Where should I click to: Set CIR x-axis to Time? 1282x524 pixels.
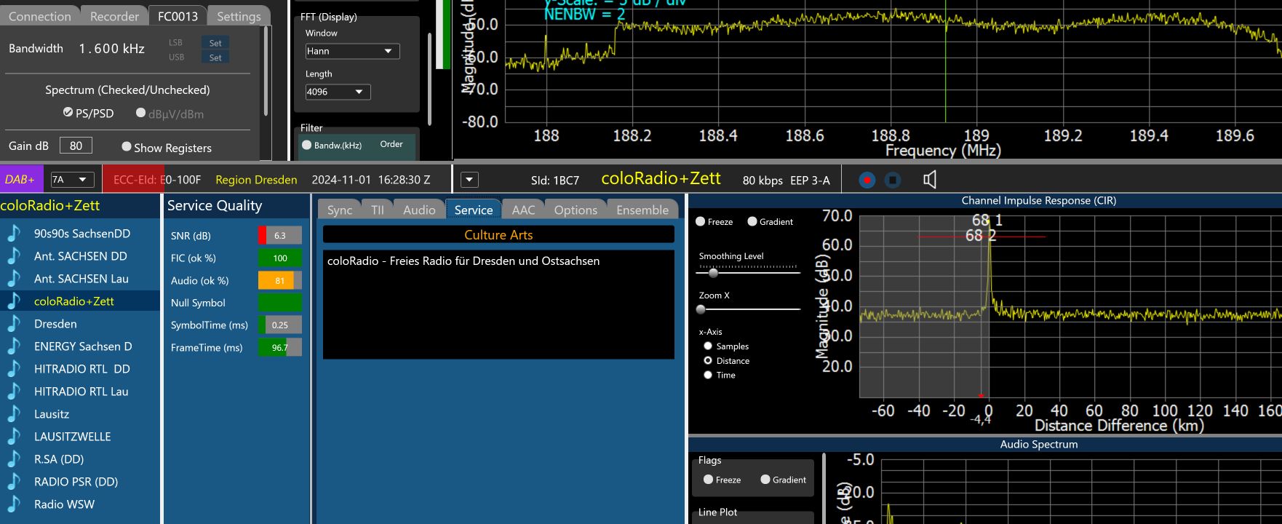[x=708, y=375]
